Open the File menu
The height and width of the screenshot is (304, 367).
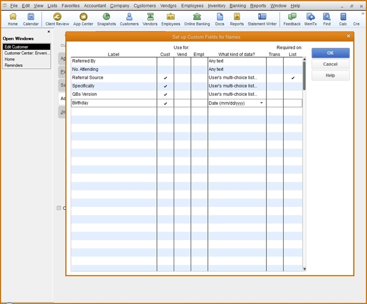(14, 6)
